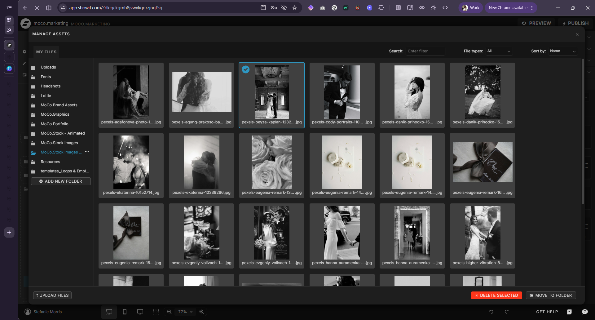Open the browser extensions puzzle icon
This screenshot has width=595, height=320.
381,8
